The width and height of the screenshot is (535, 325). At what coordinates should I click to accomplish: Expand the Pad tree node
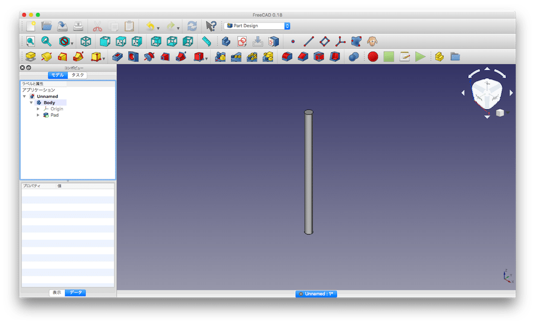38,115
